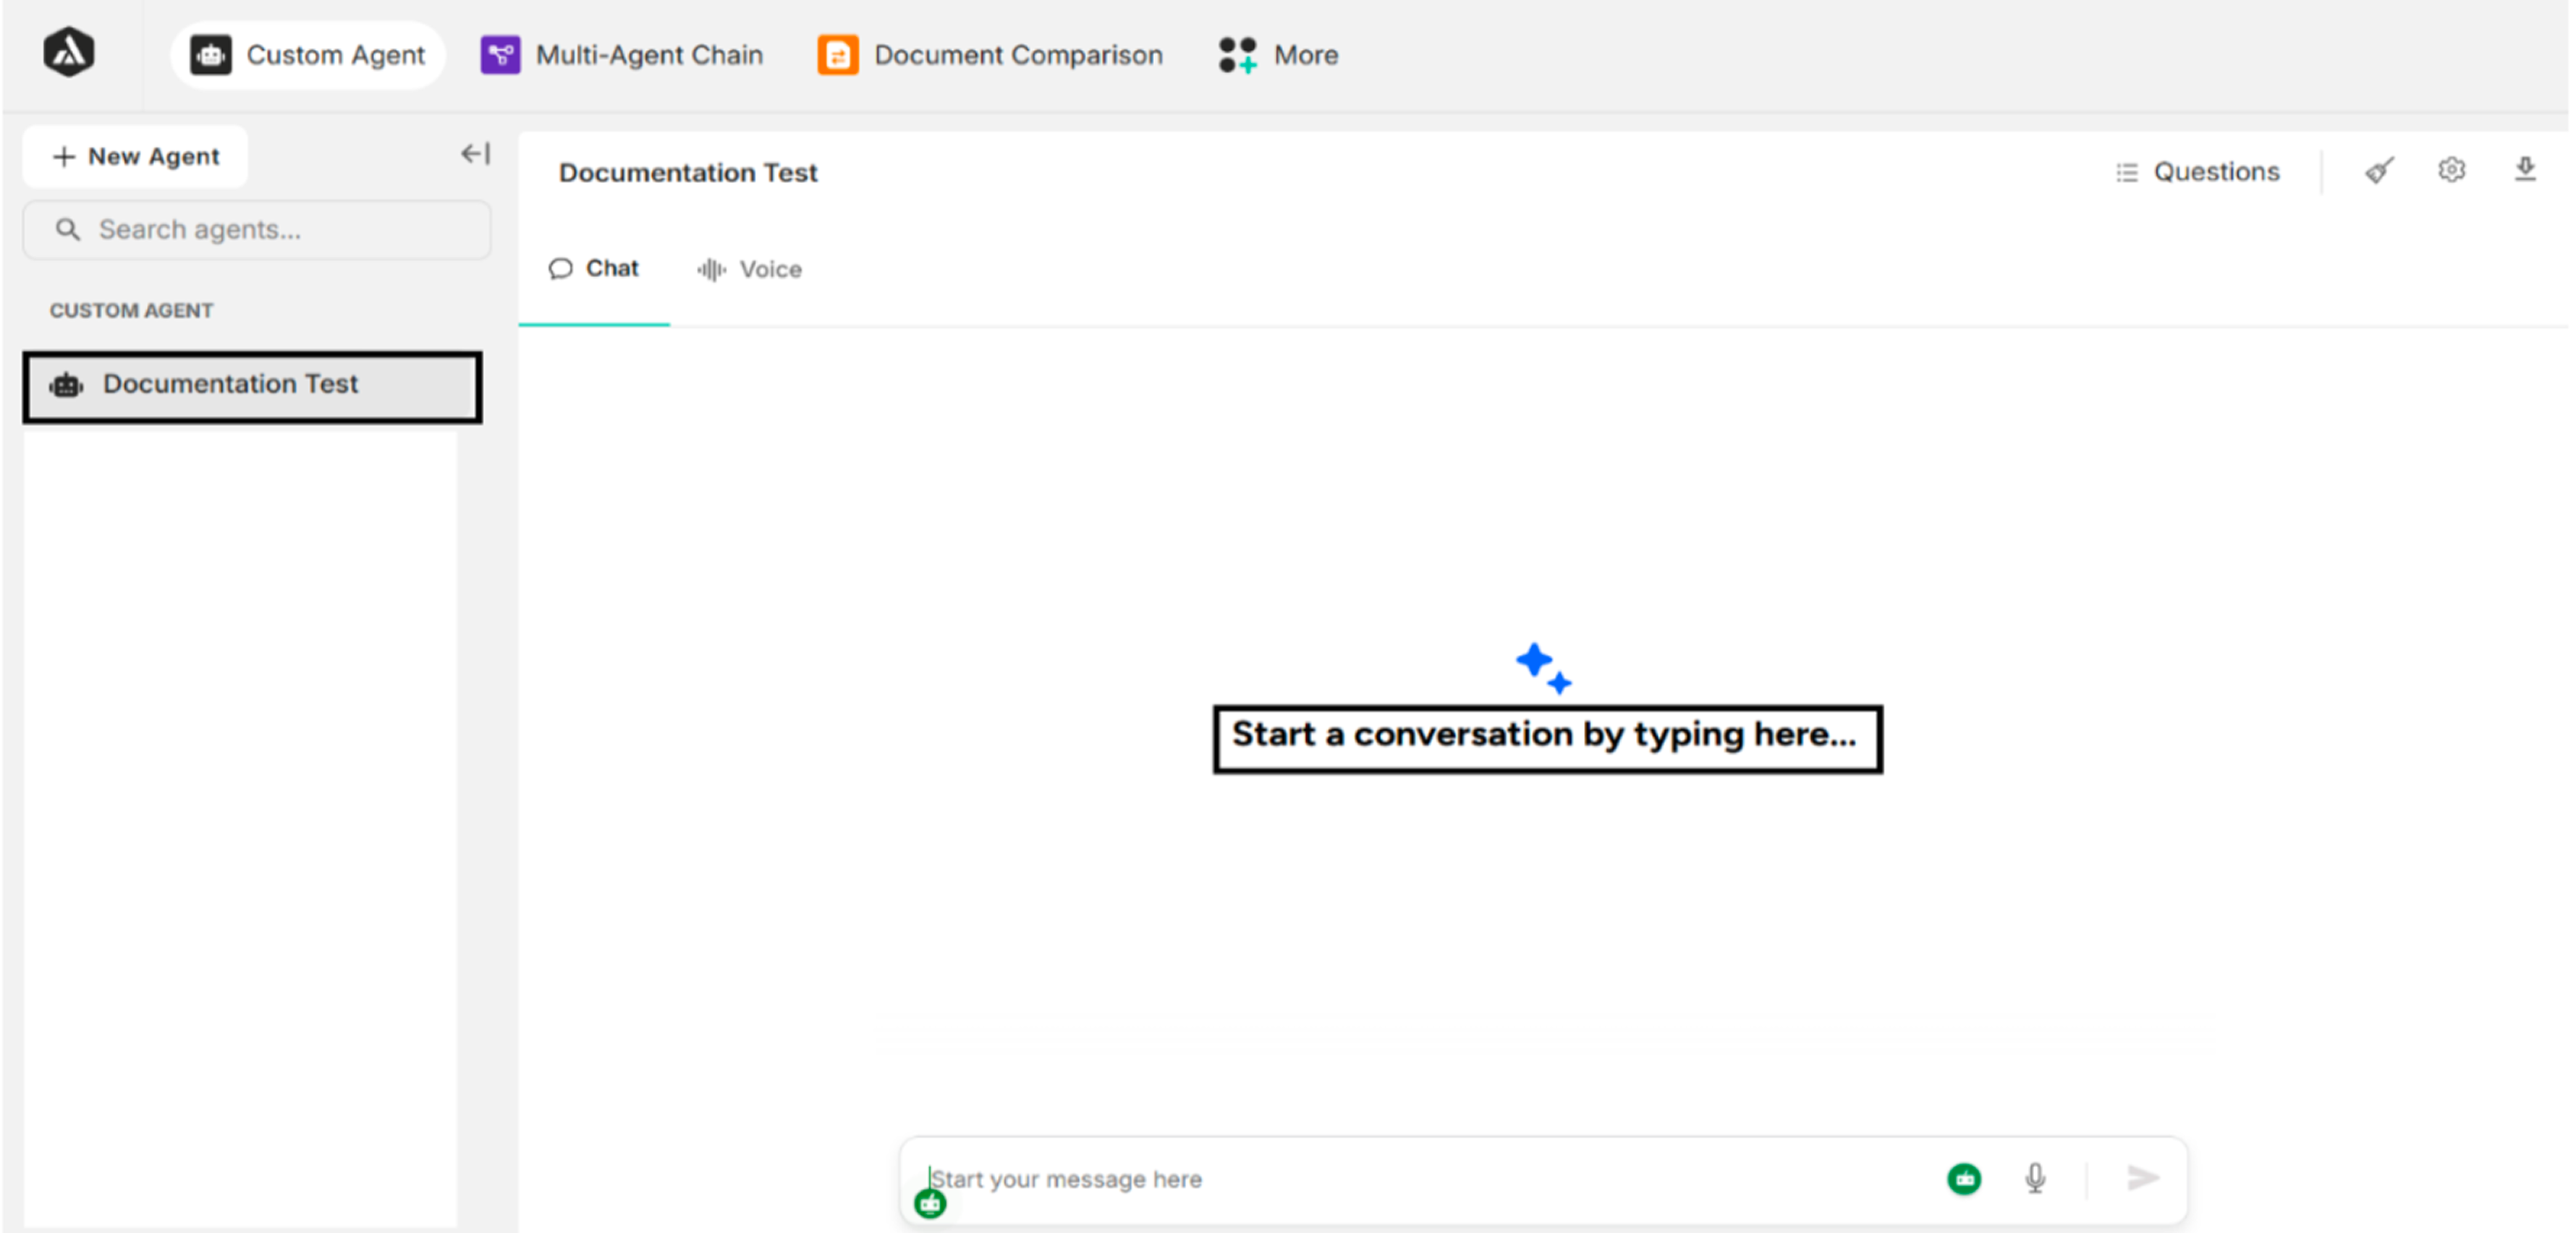Image resolution: width=2576 pixels, height=1233 pixels.
Task: Select the Documentation Test agent
Action: point(252,386)
